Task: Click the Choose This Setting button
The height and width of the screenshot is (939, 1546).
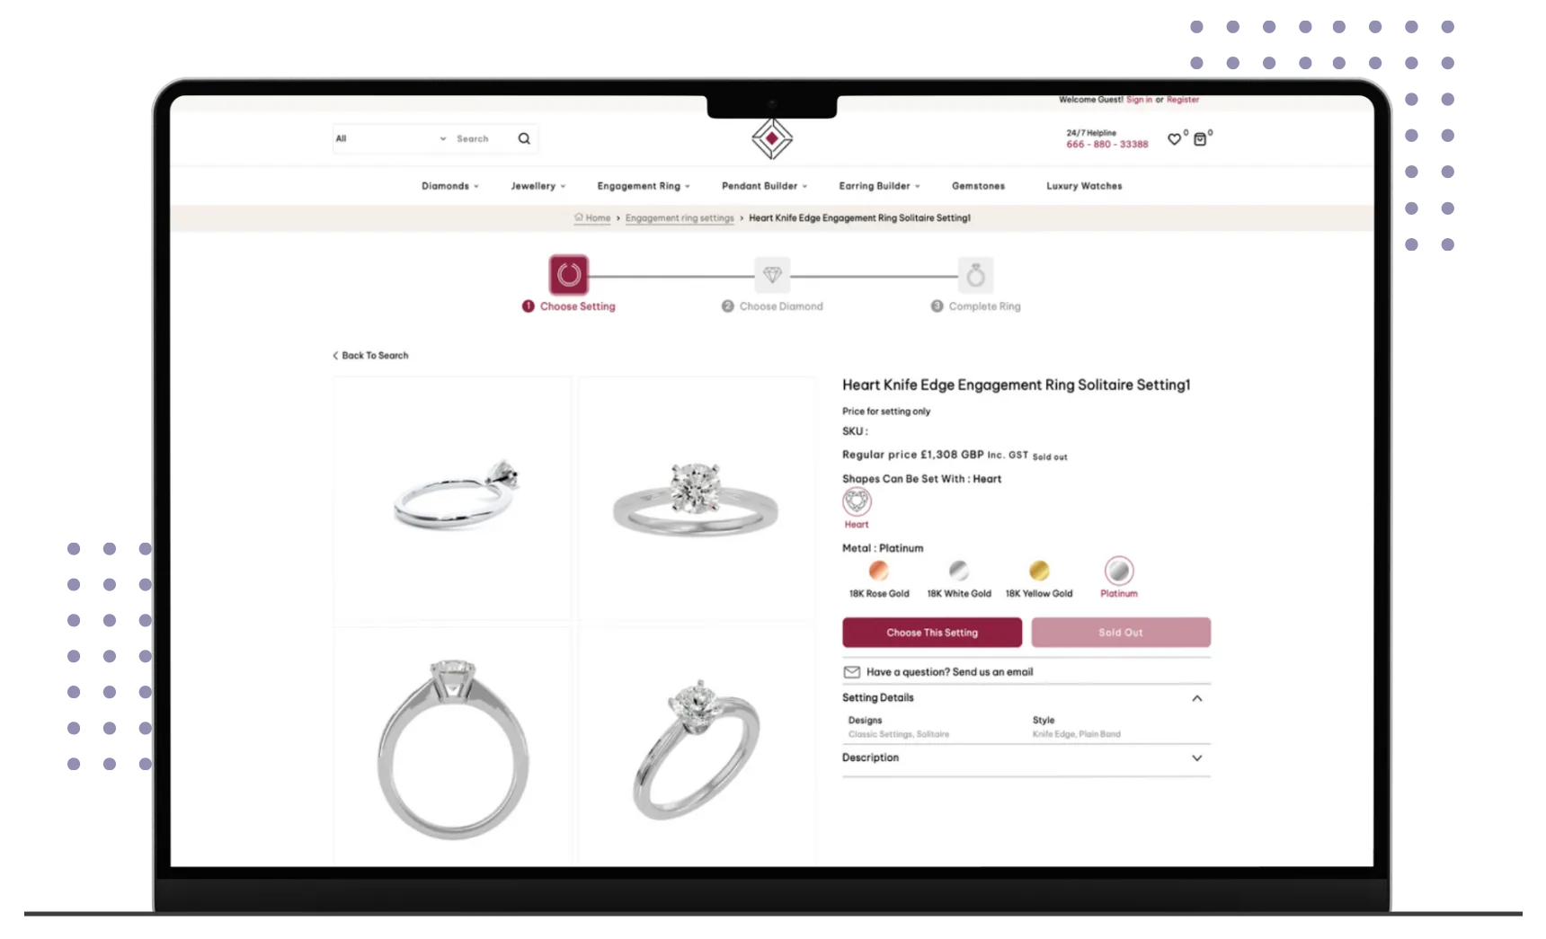Action: tap(932, 633)
